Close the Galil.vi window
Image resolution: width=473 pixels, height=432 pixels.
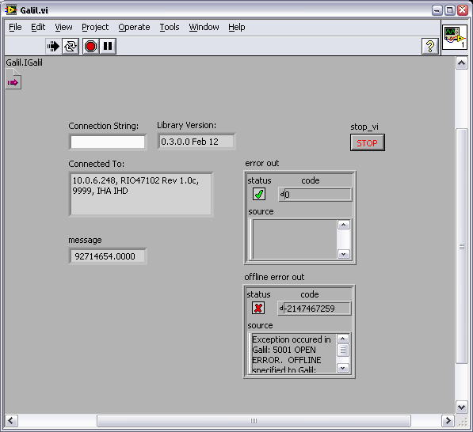pos(463,10)
